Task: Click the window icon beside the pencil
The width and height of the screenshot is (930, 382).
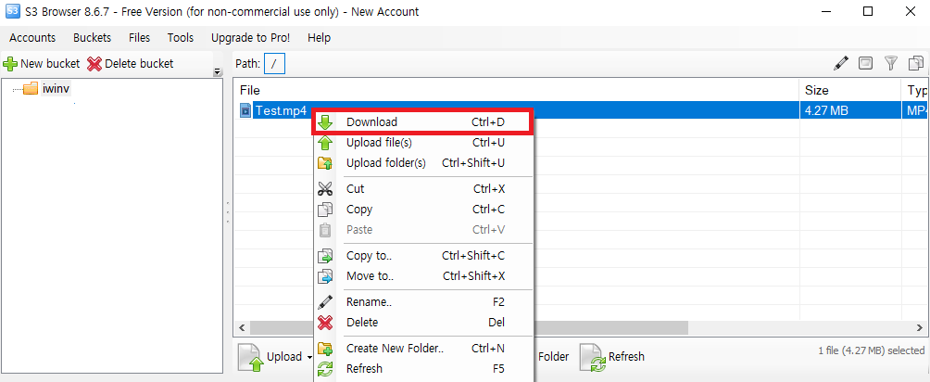Action: (866, 63)
